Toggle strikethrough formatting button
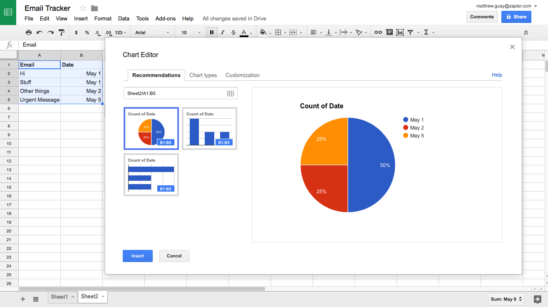This screenshot has height=307, width=548. (233, 32)
